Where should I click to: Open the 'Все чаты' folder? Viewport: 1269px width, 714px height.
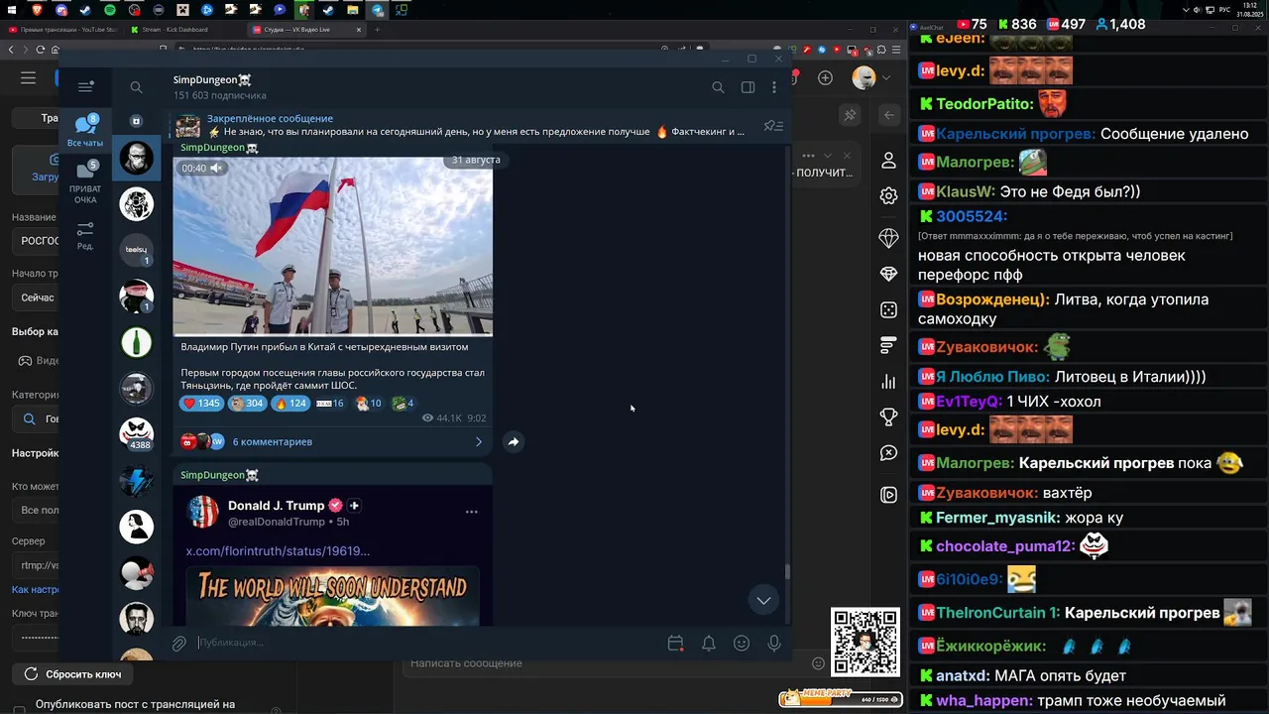pos(85,131)
